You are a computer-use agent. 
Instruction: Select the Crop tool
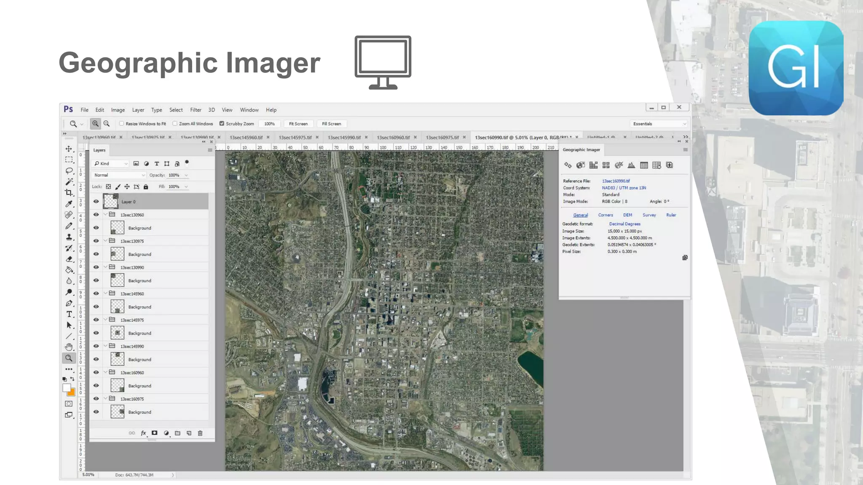tap(69, 193)
